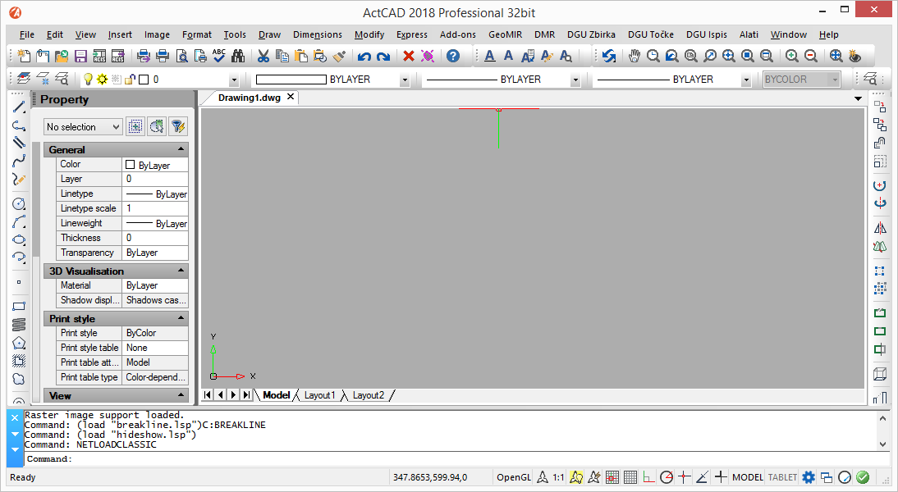Toggle layer on/off lightbulb icon

tap(88, 79)
